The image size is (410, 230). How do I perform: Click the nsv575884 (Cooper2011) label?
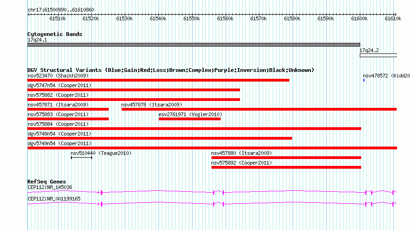58,124
